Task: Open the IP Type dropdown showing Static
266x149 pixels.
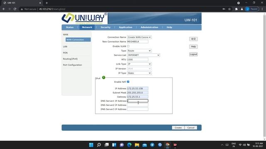Action: [x=139, y=73]
